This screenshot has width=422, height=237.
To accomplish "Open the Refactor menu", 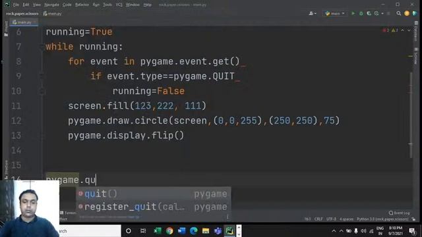I will 82,5.
